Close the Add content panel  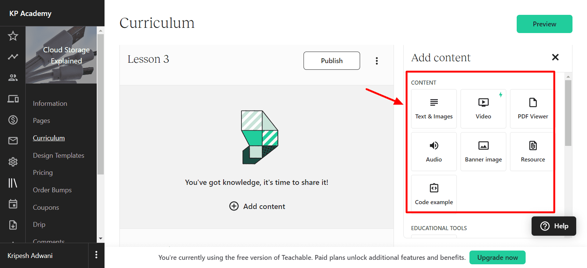tap(555, 57)
